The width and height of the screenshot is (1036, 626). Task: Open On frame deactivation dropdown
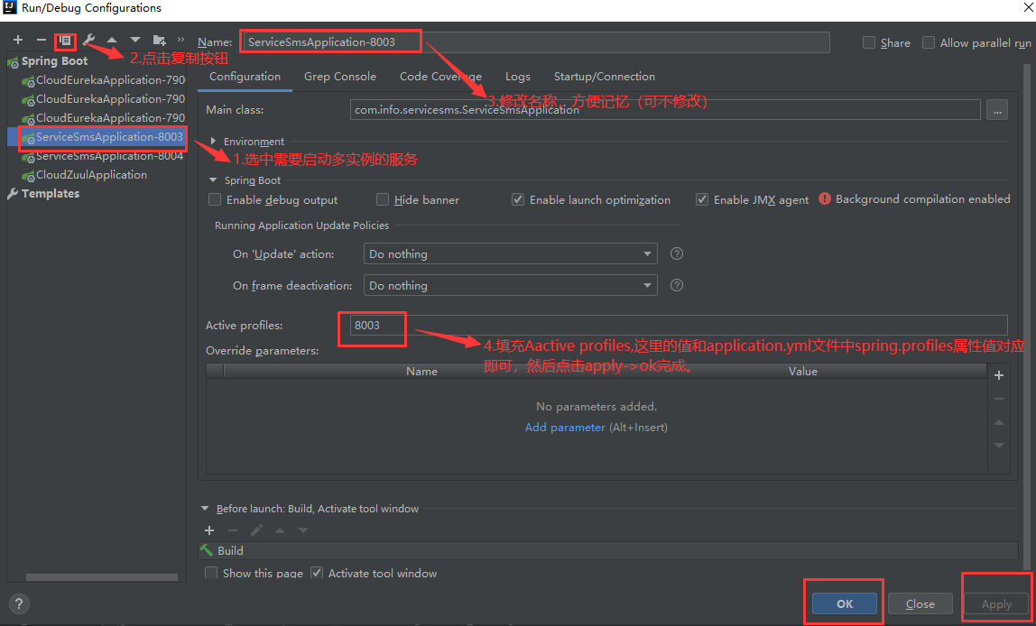point(510,285)
